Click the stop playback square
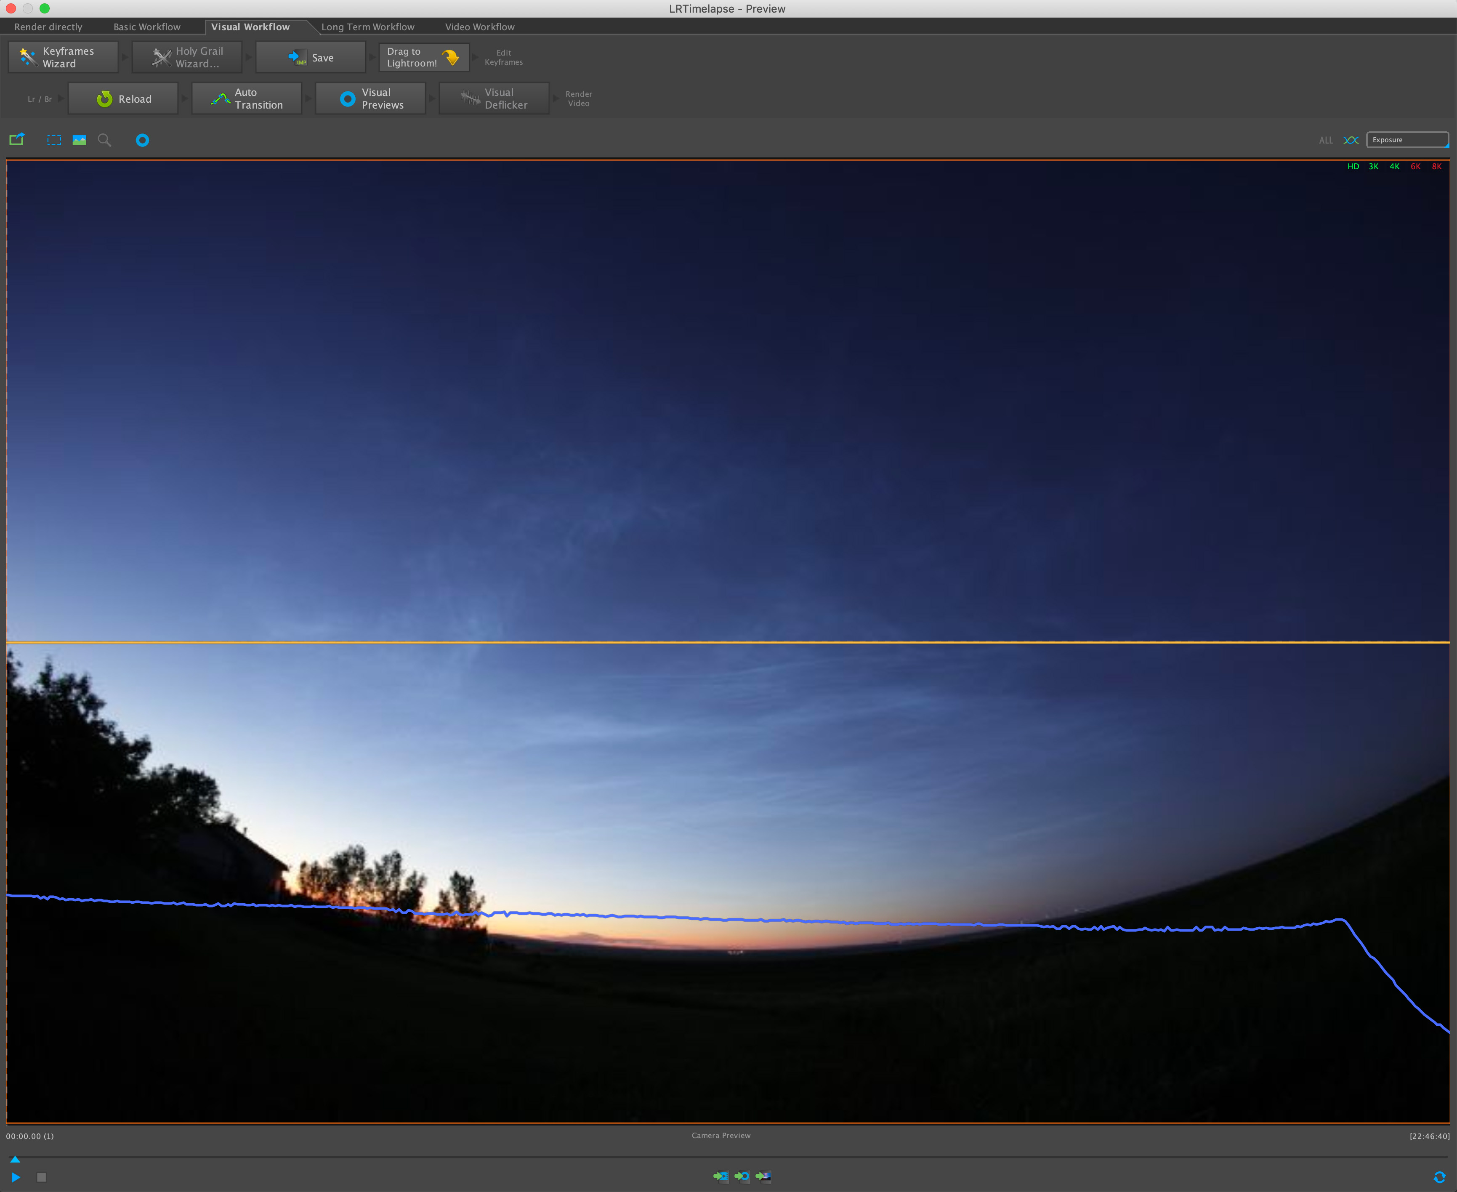This screenshot has height=1192, width=1457. (41, 1177)
